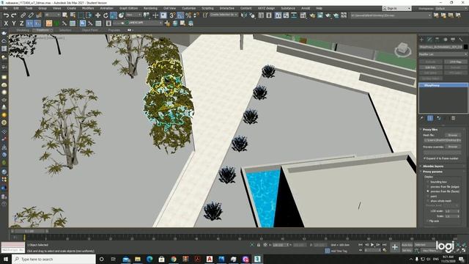Select the Select and Move tool

[x=97, y=15]
